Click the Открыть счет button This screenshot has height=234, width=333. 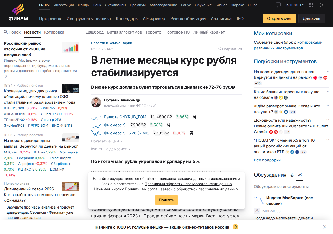point(279,18)
